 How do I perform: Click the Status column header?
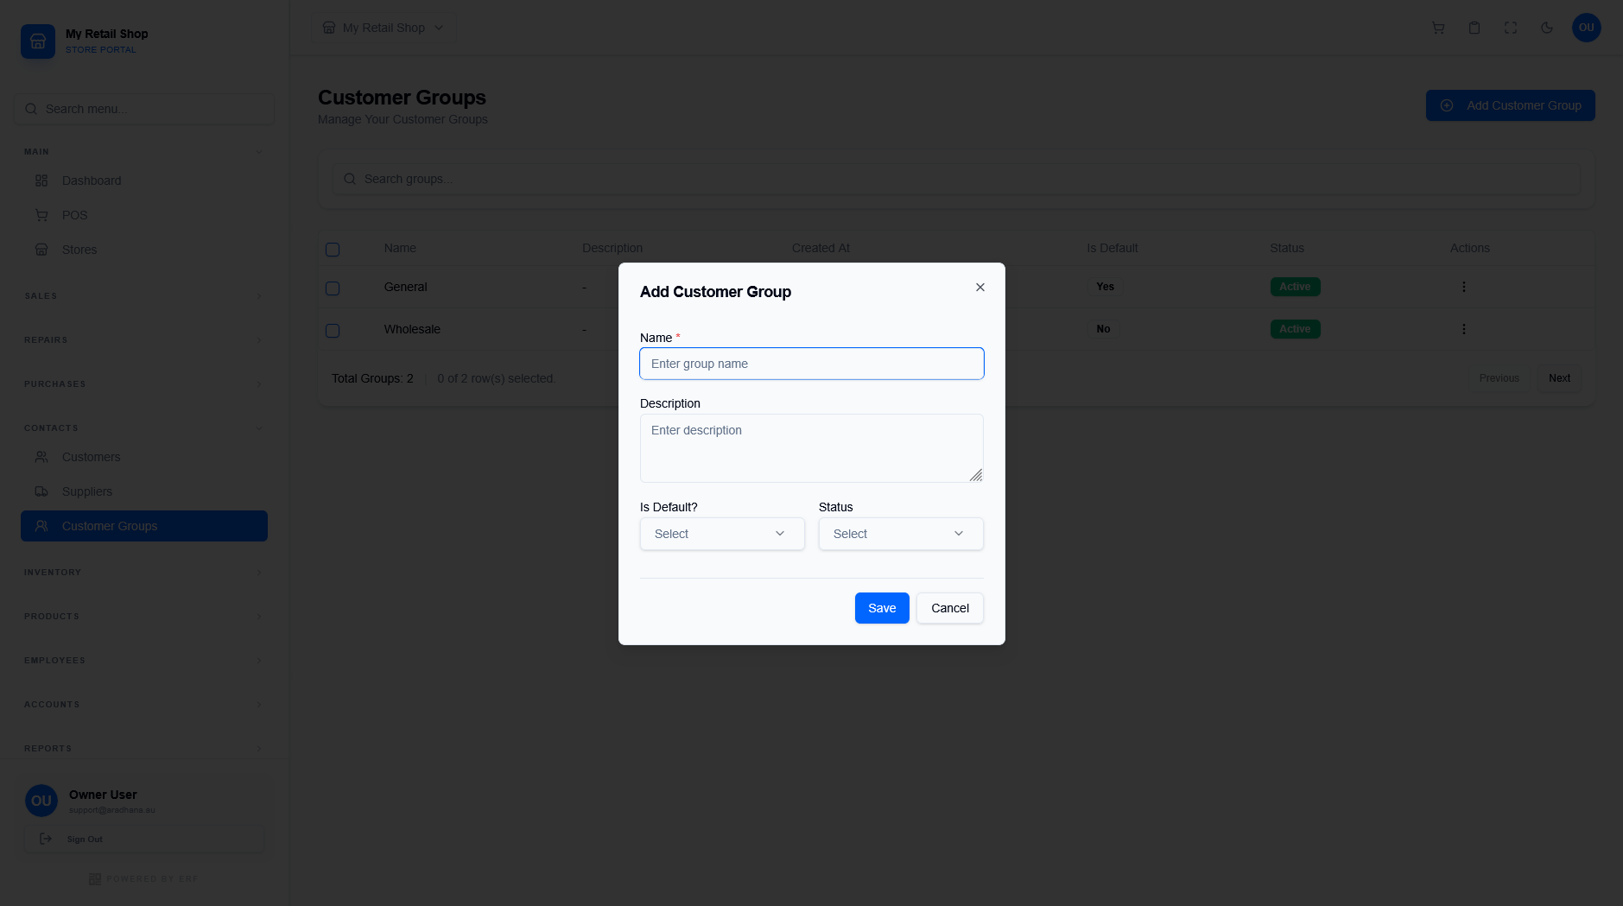click(1287, 248)
